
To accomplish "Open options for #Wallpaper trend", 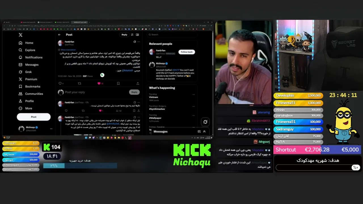I will pos(194,115).
